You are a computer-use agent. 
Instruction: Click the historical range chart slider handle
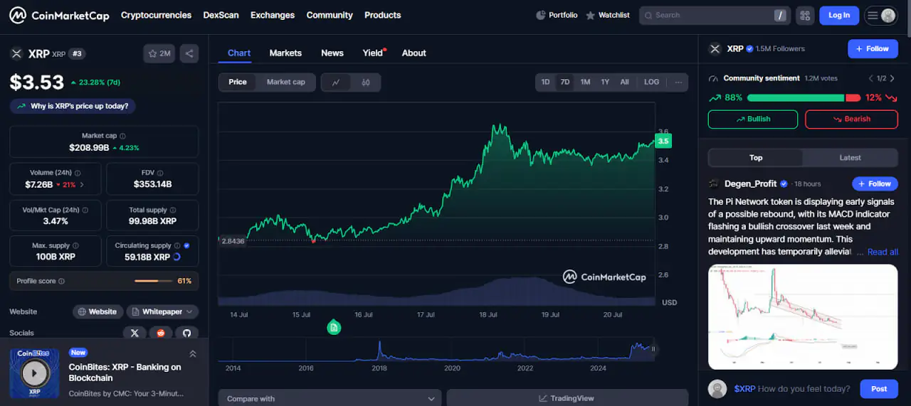click(653, 349)
